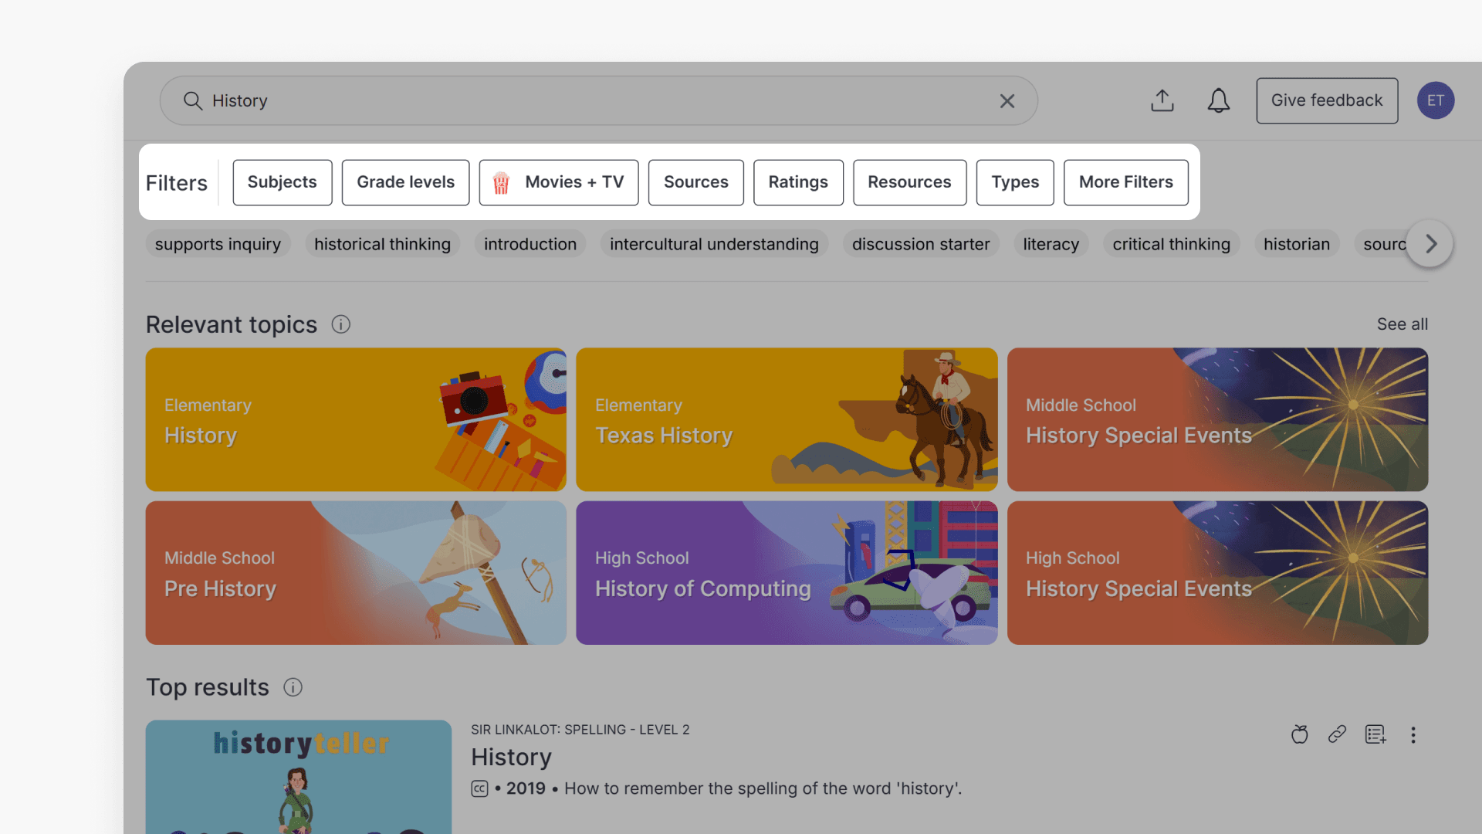
Task: Expand More Filters options
Action: [x=1125, y=182]
